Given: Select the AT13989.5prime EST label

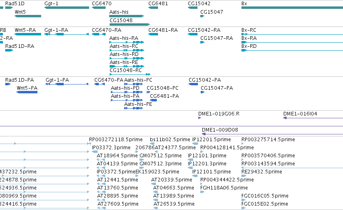Looking at the screenshot, I should (174, 196).
